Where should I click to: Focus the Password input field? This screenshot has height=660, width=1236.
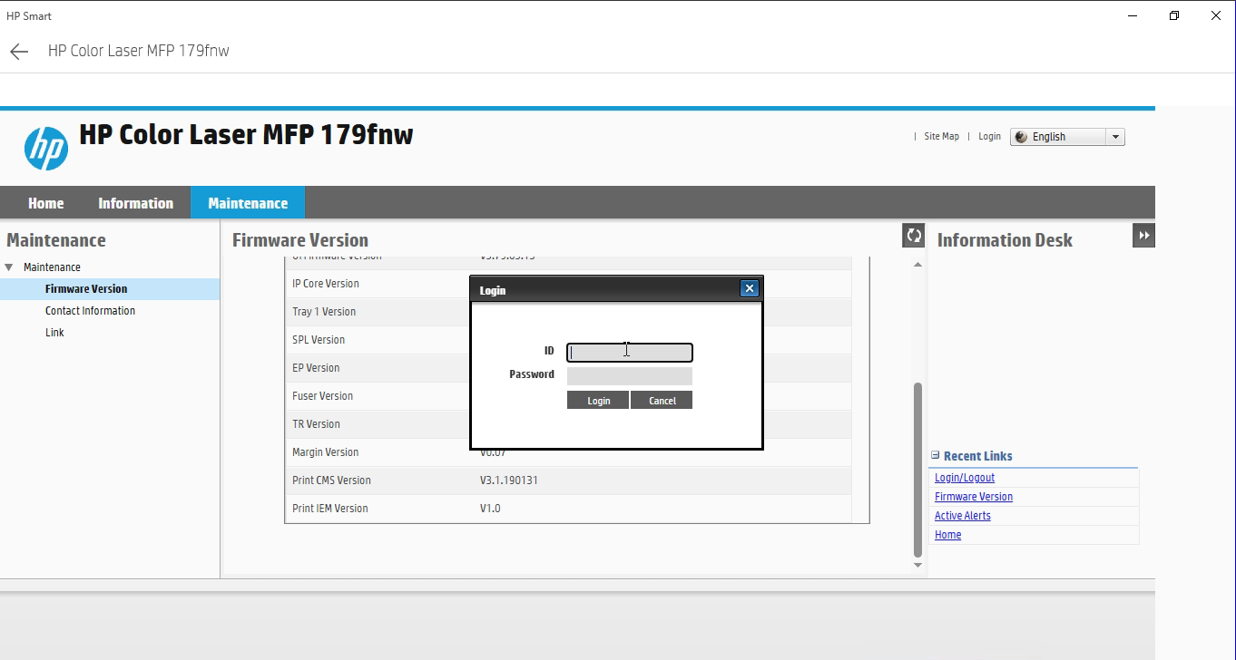click(630, 376)
